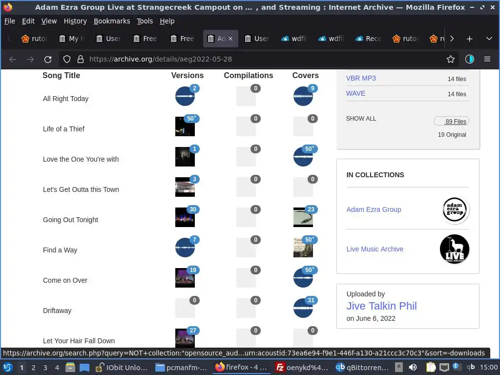Go forward to next page
This screenshot has height=375, width=500.
(30, 59)
